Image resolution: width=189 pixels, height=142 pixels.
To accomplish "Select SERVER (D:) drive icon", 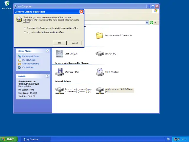I will click(100, 54).
